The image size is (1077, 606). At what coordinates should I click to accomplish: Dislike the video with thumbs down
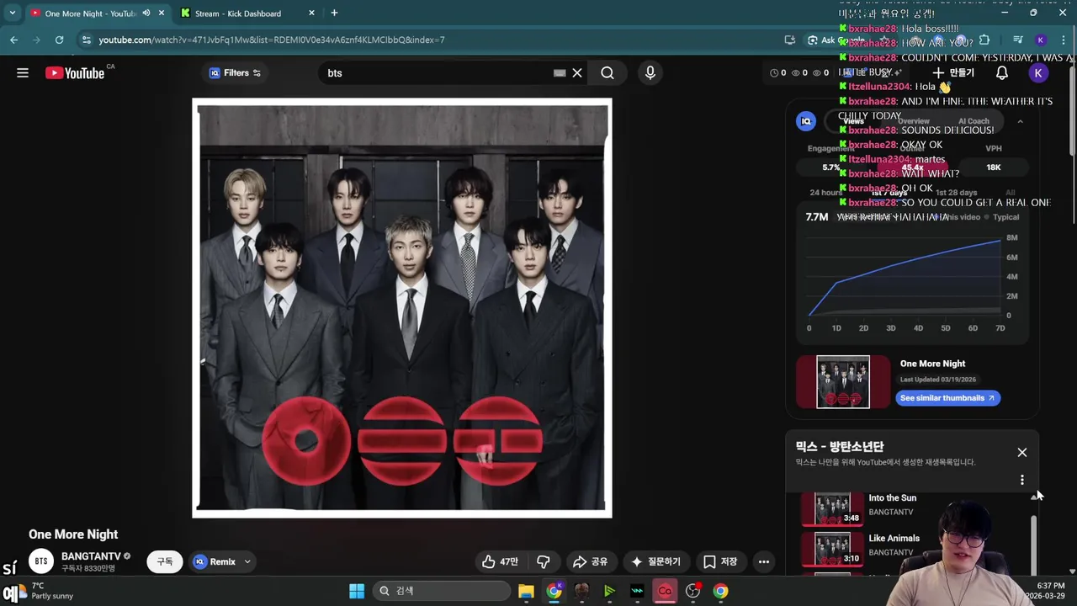point(544,561)
